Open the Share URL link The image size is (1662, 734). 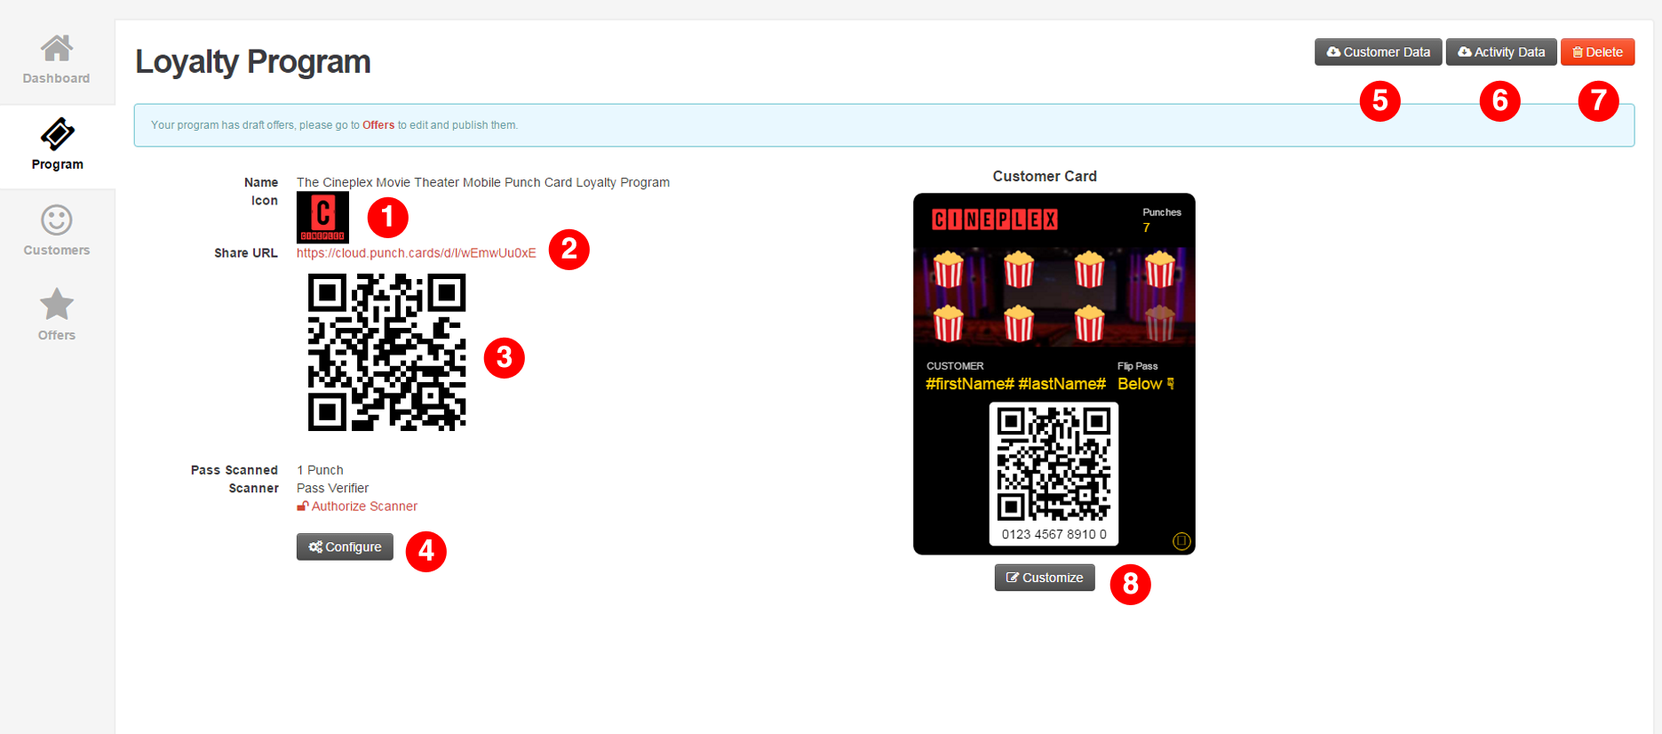(x=417, y=253)
